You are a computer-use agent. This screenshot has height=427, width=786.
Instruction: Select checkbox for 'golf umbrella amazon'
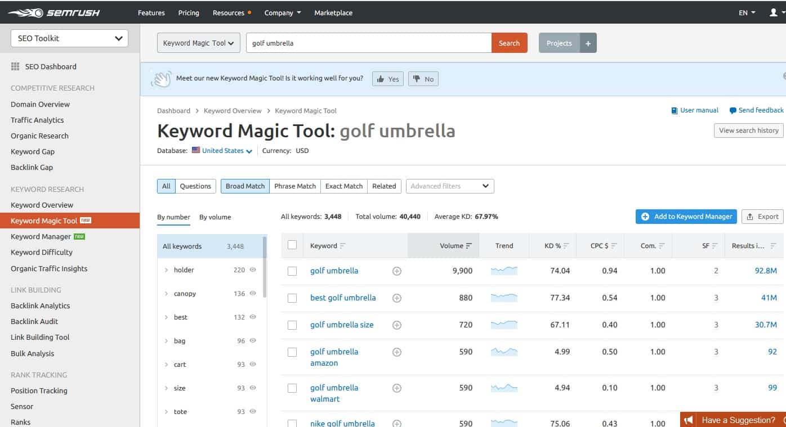tap(292, 352)
